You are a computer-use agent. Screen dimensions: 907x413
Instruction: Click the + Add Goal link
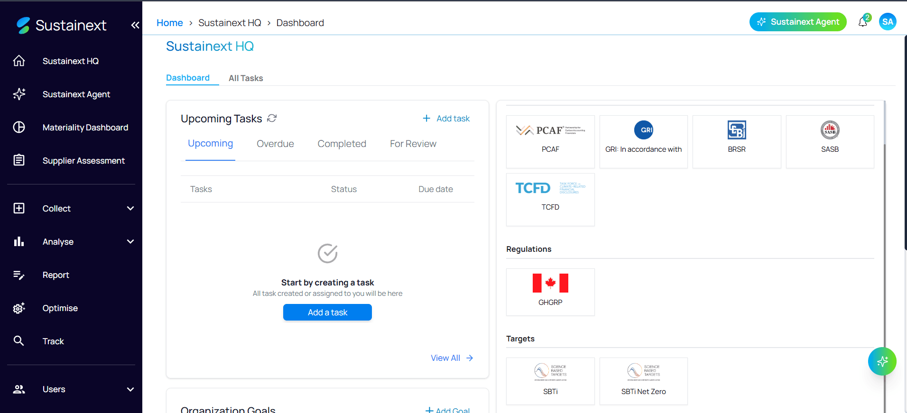click(447, 410)
